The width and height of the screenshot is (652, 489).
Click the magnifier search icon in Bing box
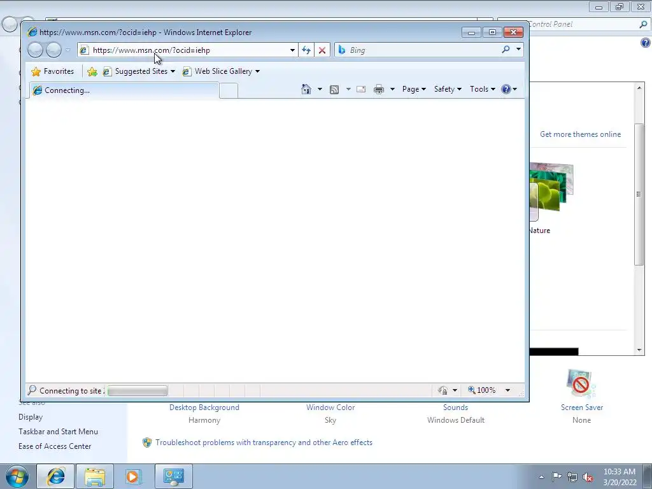tap(506, 50)
